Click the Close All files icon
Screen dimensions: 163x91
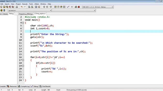coord(13,7)
